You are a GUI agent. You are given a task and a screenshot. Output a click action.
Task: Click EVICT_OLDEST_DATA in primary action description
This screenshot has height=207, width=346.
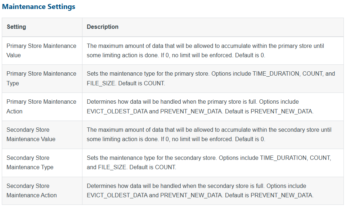tap(117, 112)
